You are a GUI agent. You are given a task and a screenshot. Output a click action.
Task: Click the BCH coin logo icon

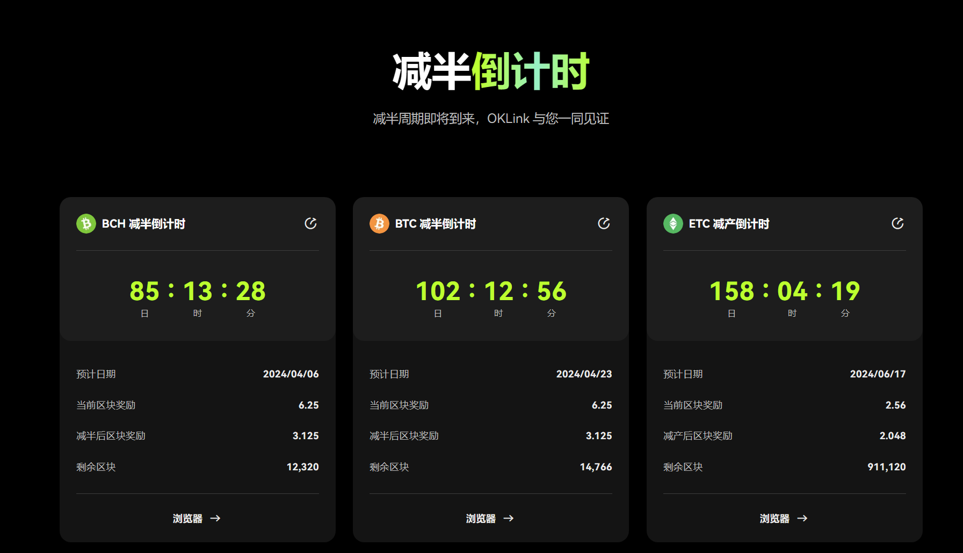pyautogui.click(x=86, y=223)
